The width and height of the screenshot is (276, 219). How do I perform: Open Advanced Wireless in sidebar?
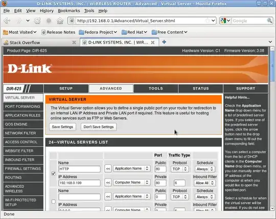(23, 189)
